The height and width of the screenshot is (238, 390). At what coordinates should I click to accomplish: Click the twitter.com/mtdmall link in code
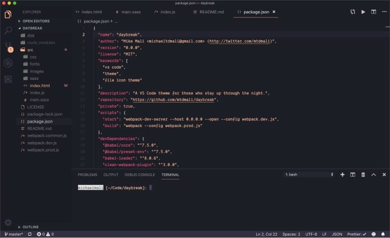pos(240,41)
